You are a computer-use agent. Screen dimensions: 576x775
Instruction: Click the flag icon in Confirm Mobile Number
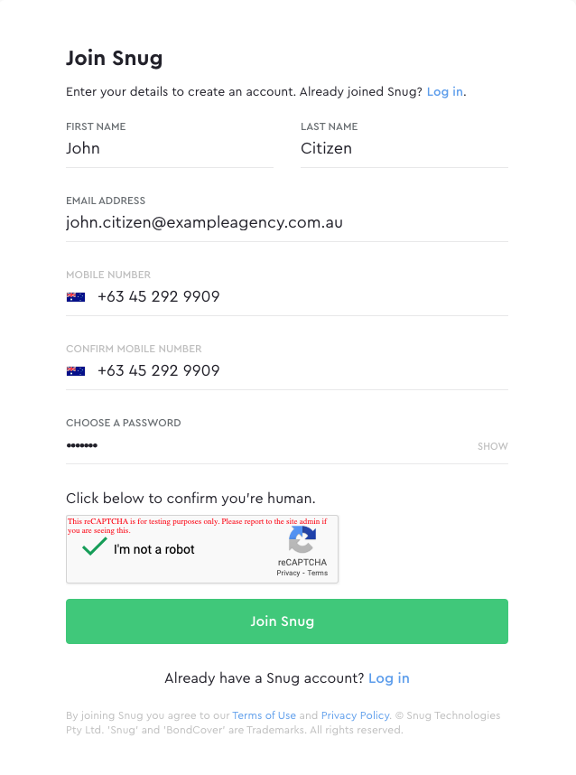pos(76,371)
